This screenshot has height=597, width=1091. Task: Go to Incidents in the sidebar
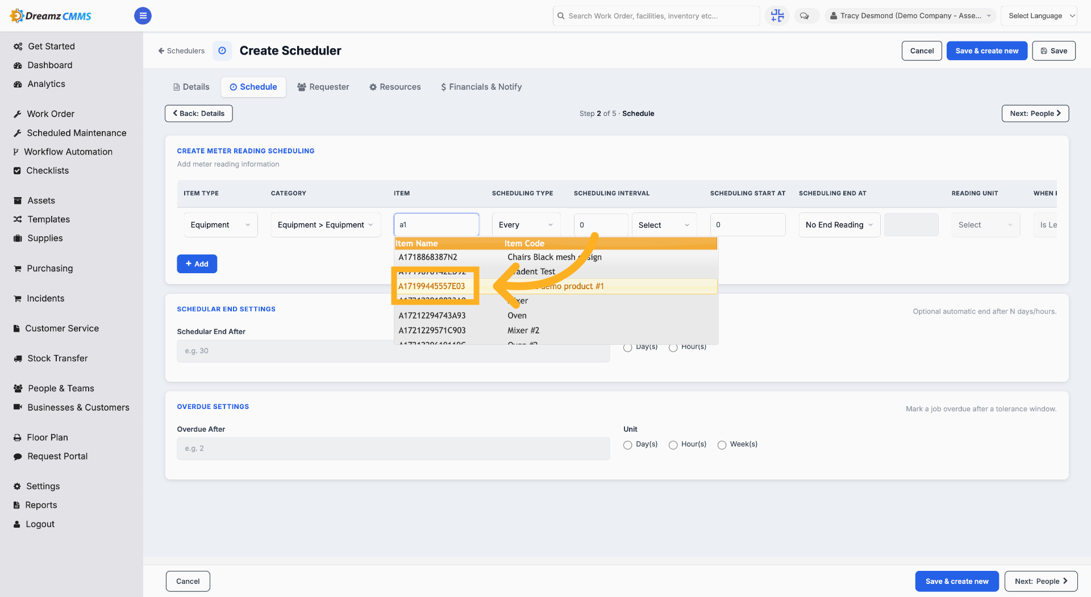pos(45,298)
